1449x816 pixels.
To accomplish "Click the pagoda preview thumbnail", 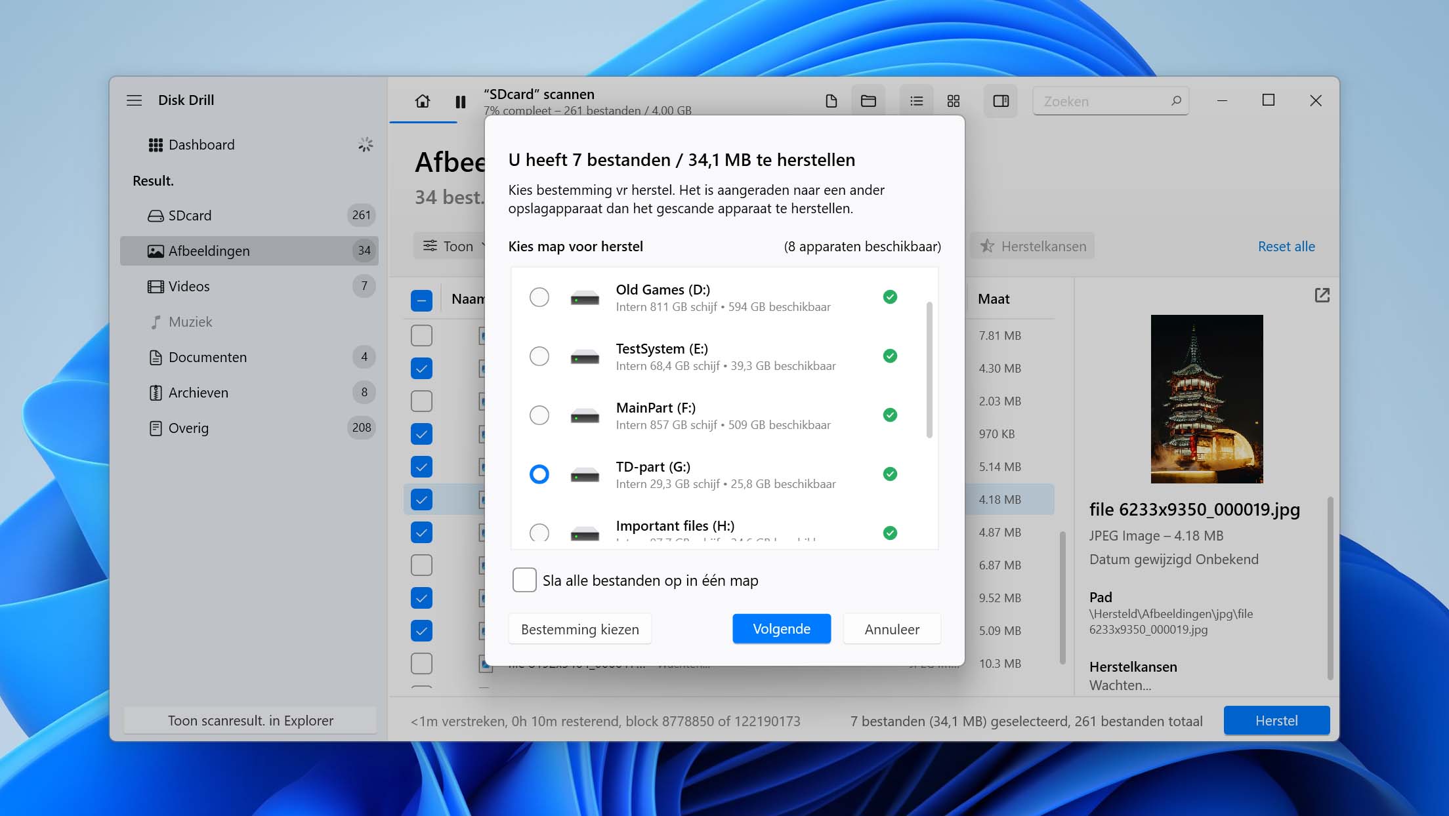I will click(1206, 399).
